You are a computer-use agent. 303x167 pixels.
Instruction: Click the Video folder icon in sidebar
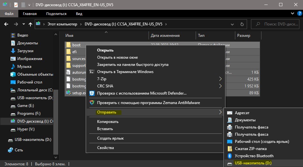click(13, 35)
